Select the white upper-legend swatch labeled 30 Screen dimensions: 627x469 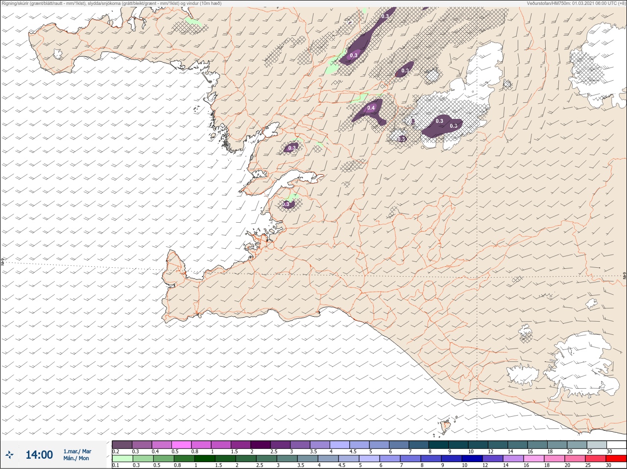click(616, 445)
